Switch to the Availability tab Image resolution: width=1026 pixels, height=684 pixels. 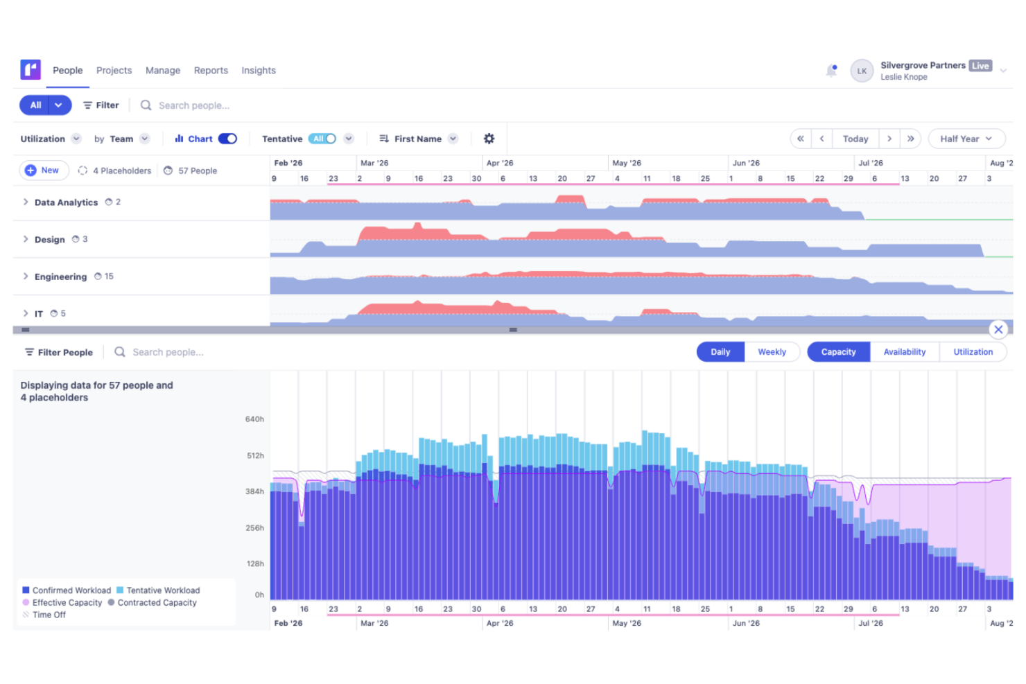pos(904,352)
